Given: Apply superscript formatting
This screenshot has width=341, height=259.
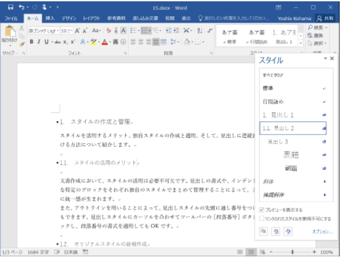Looking at the screenshot, I should pyautogui.click(x=73, y=42).
